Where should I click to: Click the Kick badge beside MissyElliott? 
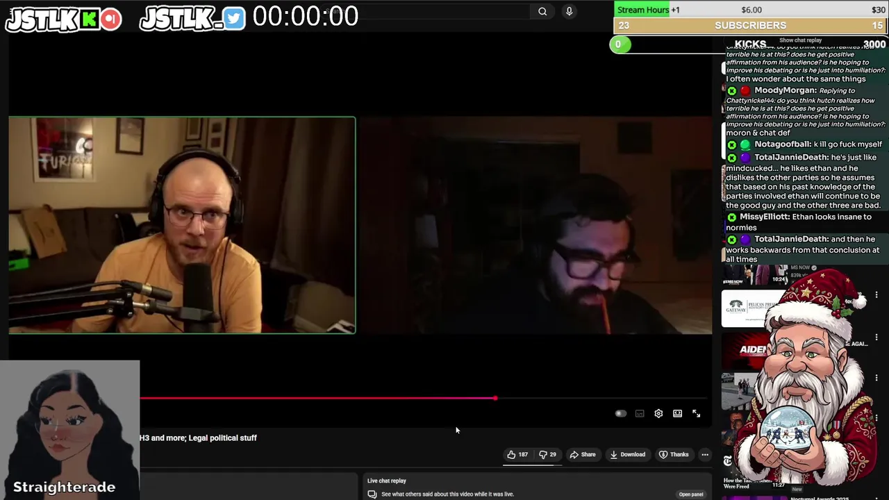731,217
